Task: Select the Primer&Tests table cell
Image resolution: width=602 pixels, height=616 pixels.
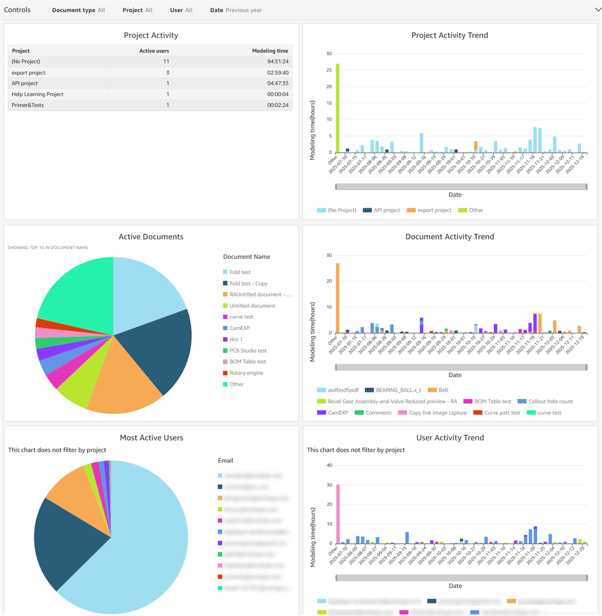Action: [27, 105]
